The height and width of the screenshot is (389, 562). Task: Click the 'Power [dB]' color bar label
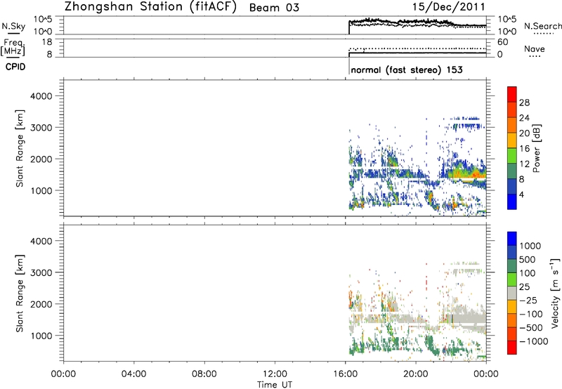(x=536, y=148)
